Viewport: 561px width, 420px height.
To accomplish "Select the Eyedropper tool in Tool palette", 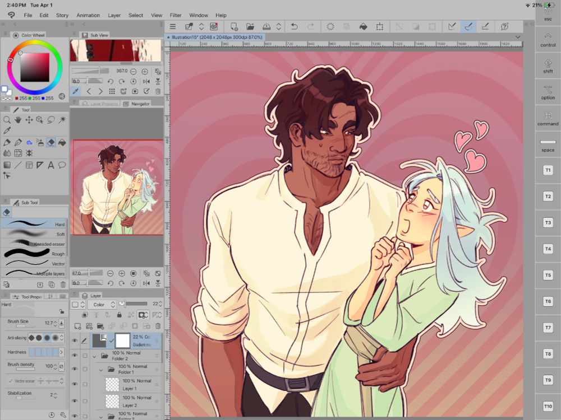I will pos(7,130).
